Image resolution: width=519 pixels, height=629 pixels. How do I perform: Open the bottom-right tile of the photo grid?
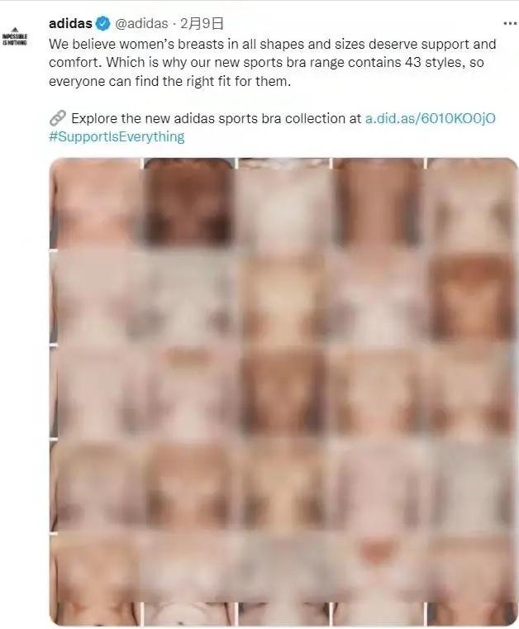point(472,579)
